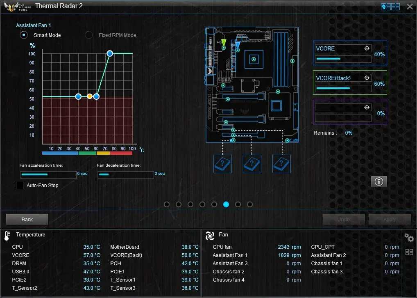Go to the fourth page dot
The width and height of the screenshot is (417, 298).
pyautogui.click(x=202, y=204)
